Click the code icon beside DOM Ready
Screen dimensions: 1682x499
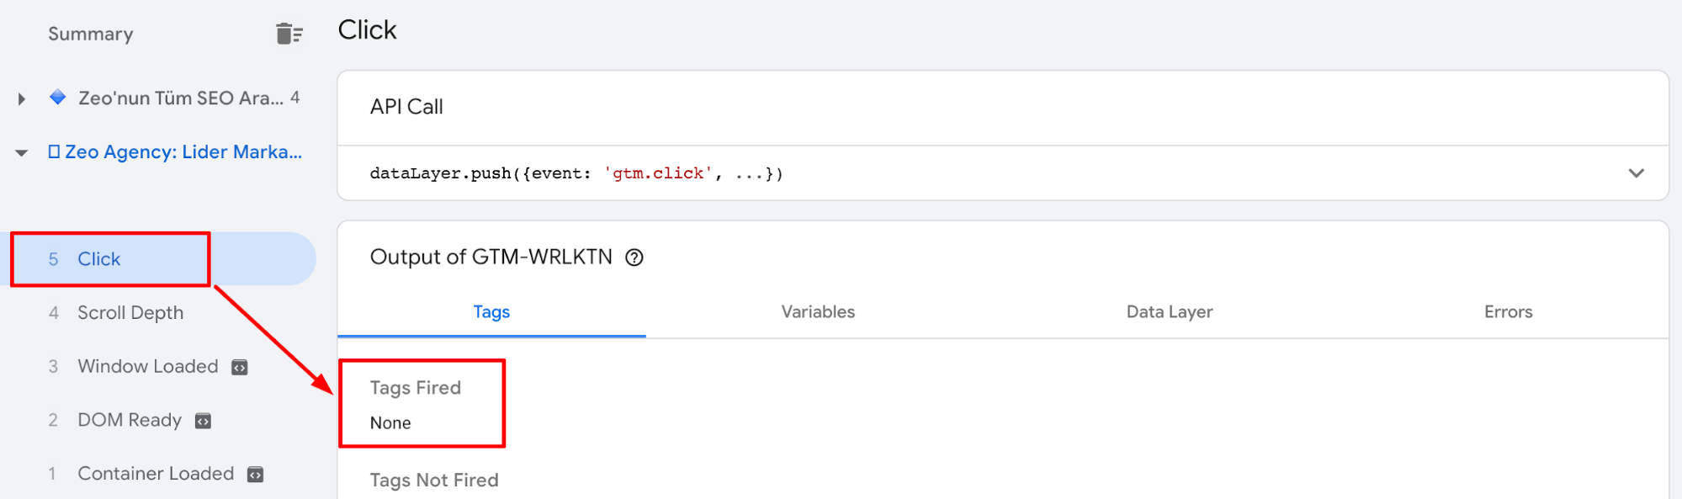coord(203,421)
